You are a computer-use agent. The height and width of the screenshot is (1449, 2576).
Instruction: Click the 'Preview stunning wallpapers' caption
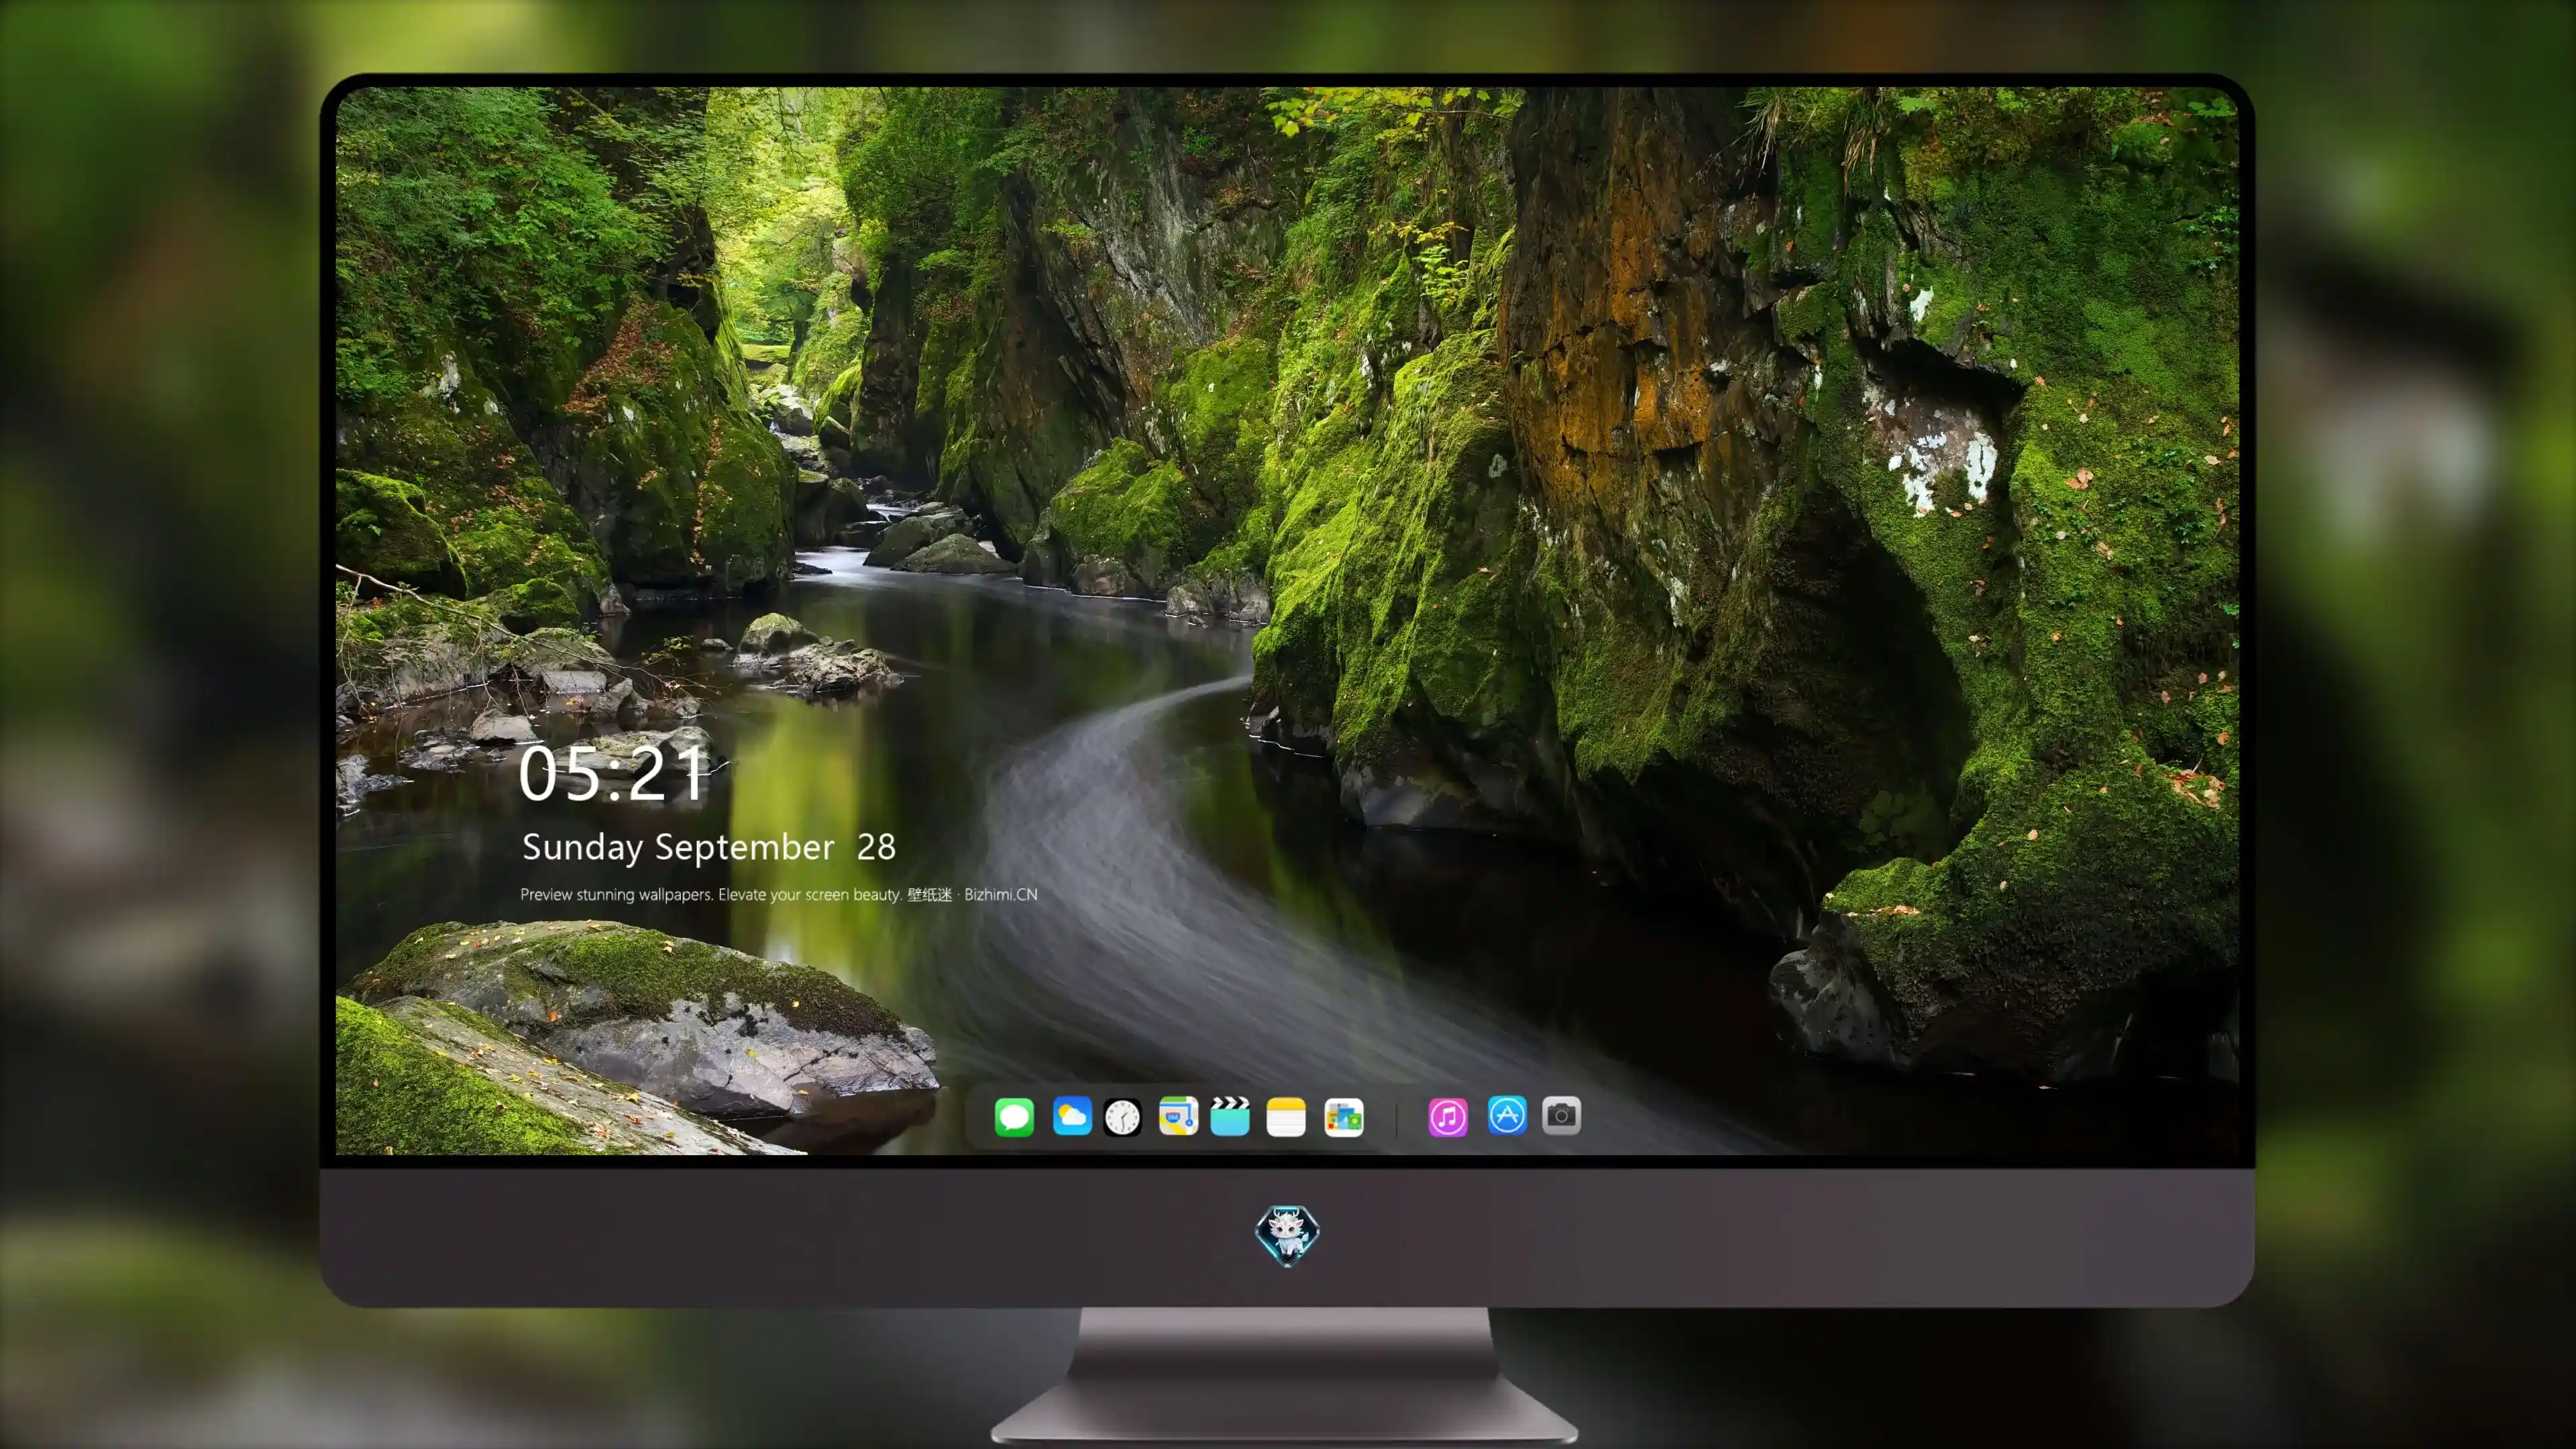(779, 894)
